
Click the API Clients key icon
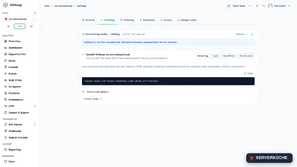pyautogui.click(x=5, y=124)
